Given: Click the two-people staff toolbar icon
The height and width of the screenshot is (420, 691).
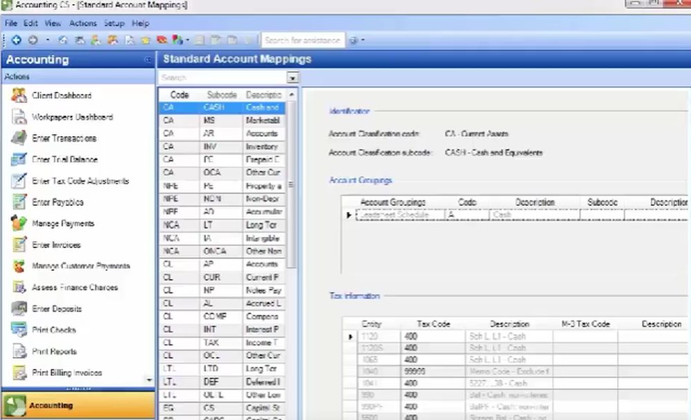Looking at the screenshot, I should click(x=113, y=40).
